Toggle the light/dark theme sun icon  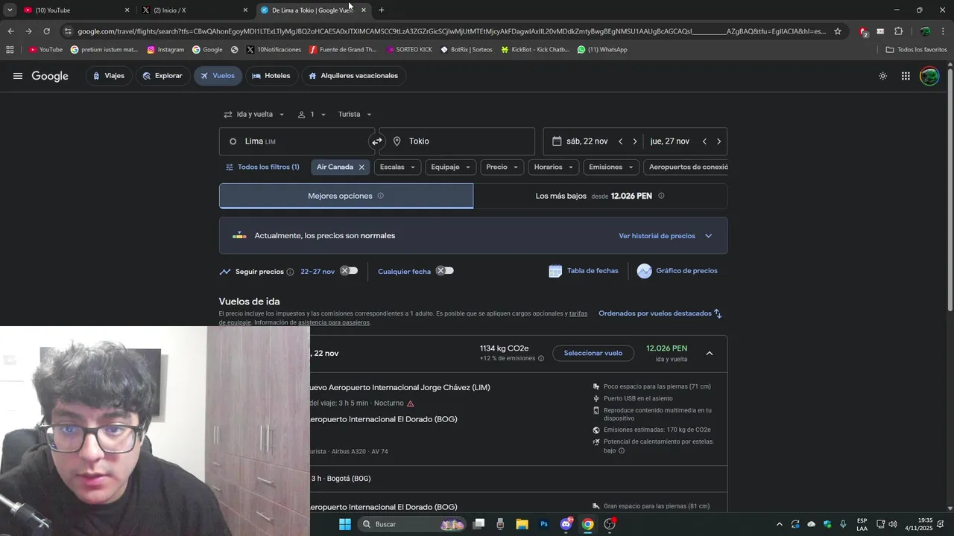pos(882,76)
